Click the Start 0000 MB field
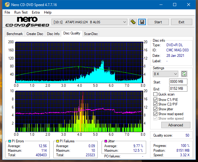The image size is (198, 162). 178,82
